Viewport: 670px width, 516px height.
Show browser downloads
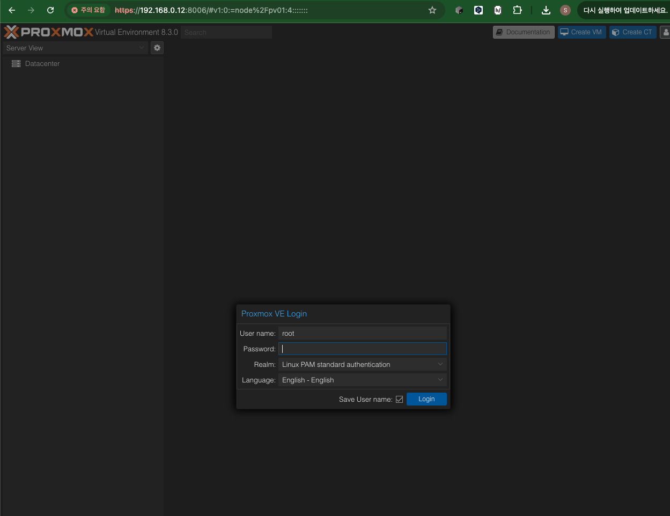pos(546,10)
